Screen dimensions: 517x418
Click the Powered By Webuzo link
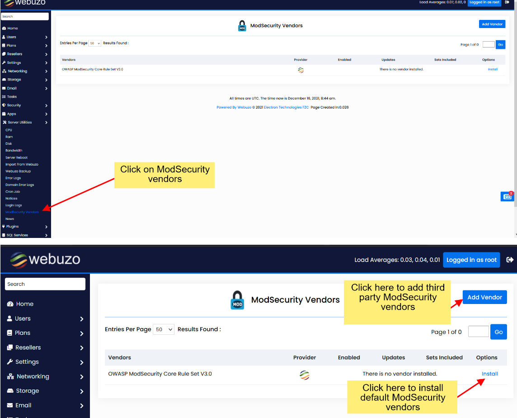coord(234,107)
